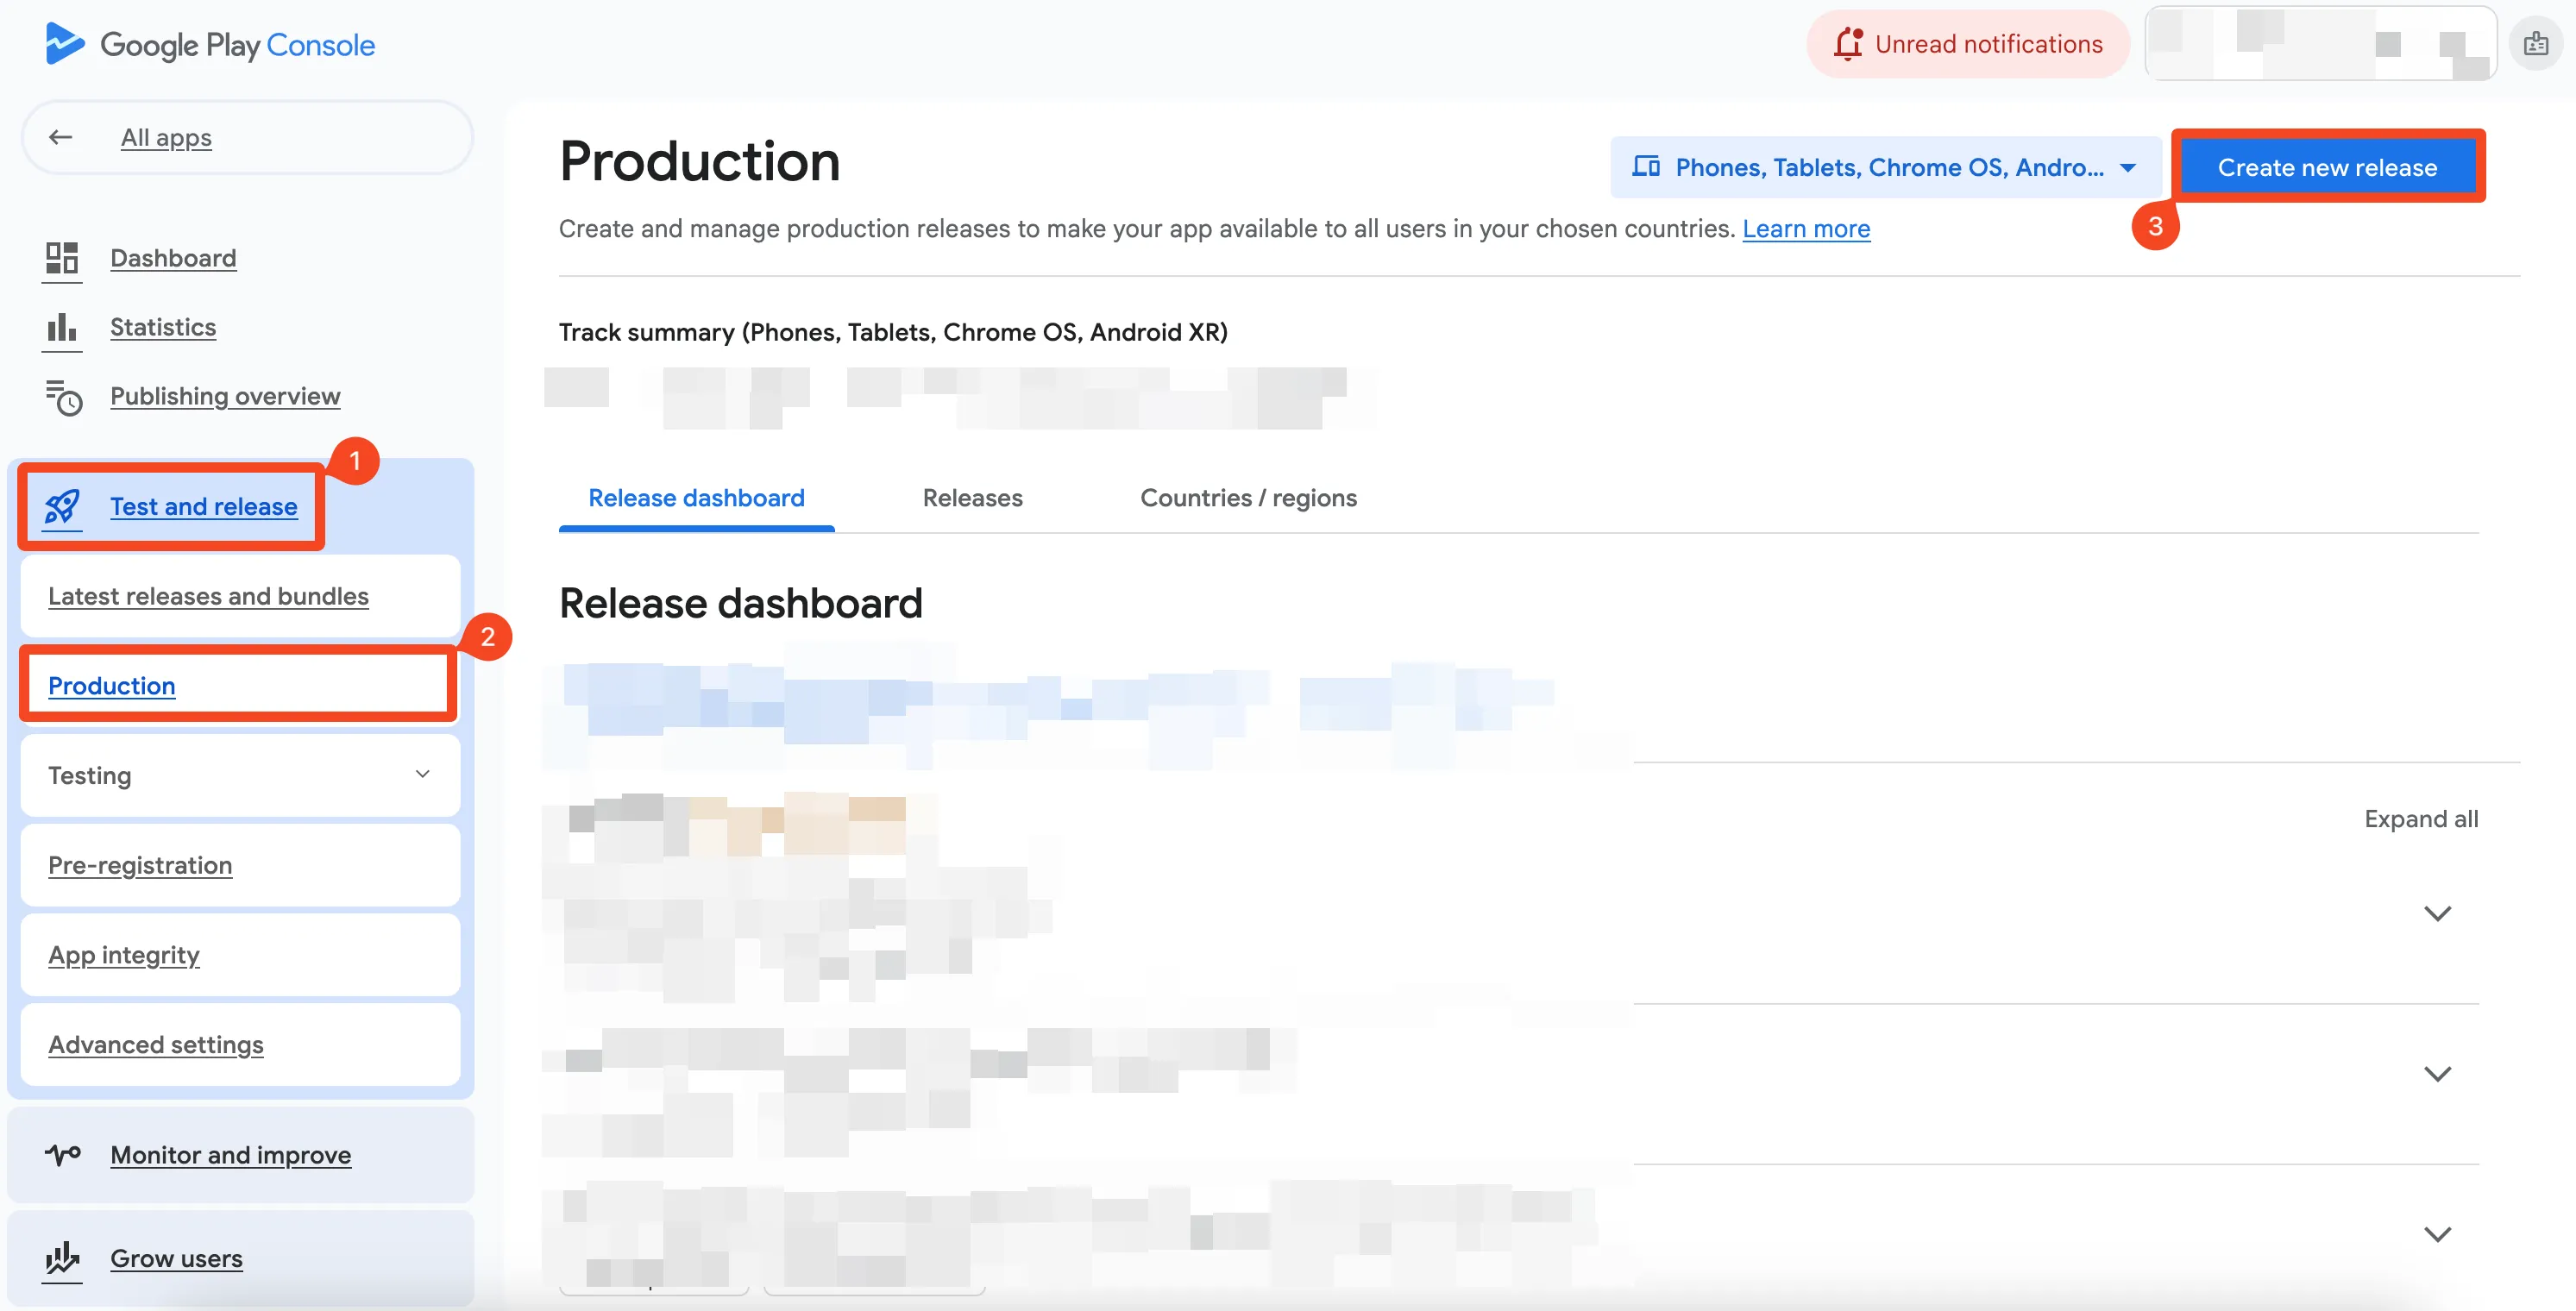Click the notification bell icon
This screenshot has width=2576, height=1311.
pyautogui.click(x=1848, y=44)
